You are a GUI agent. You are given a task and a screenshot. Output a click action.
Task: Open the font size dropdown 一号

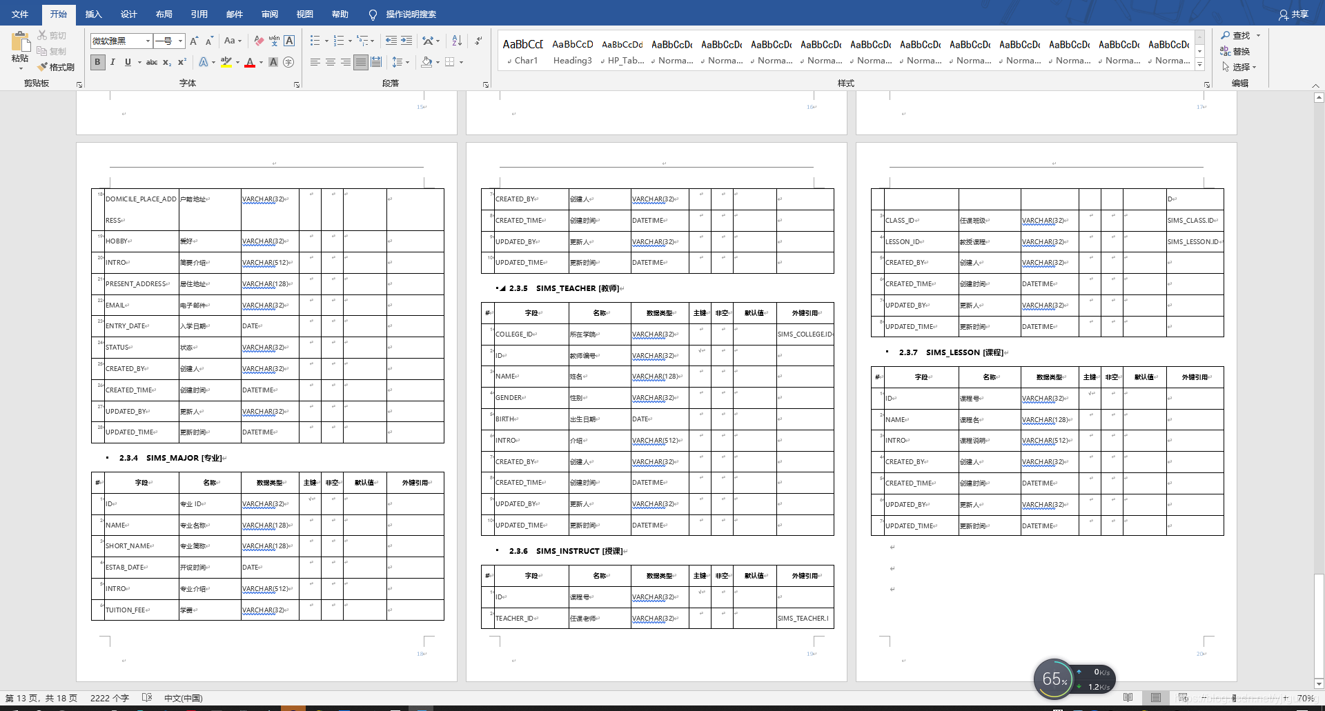click(x=181, y=41)
